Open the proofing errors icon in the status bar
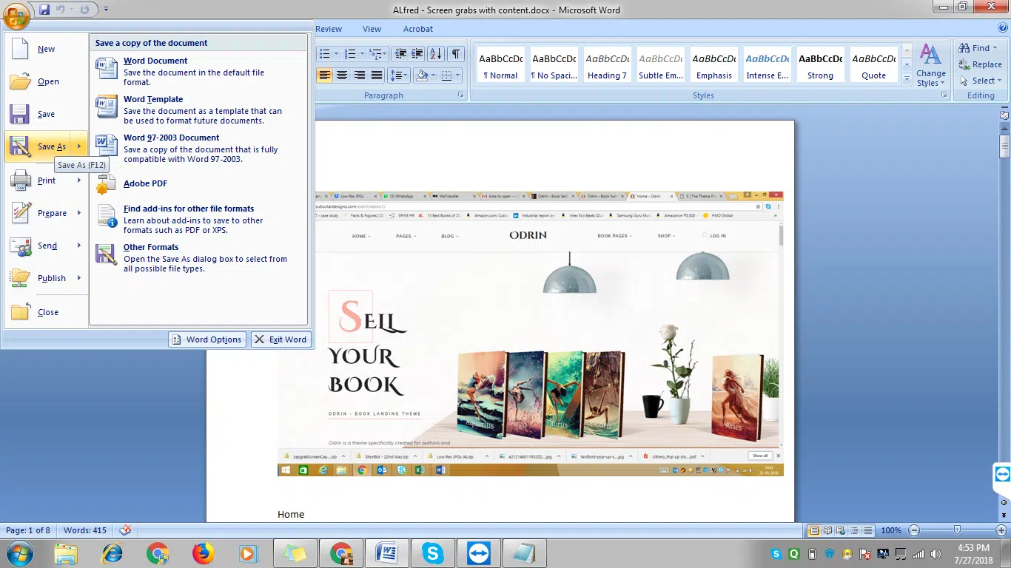 [124, 530]
